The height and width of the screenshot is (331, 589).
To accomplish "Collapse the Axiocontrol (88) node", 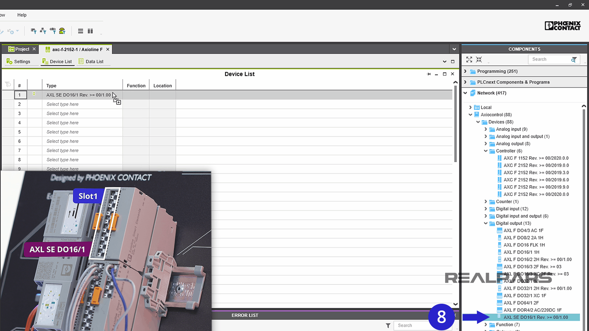I will coord(471,115).
